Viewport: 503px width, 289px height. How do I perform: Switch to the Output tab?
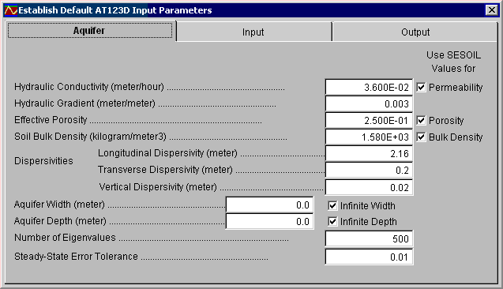pos(415,32)
